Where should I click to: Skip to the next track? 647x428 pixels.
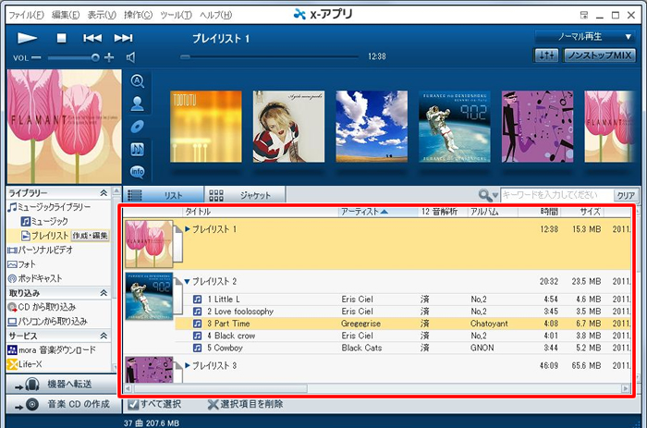click(x=123, y=38)
